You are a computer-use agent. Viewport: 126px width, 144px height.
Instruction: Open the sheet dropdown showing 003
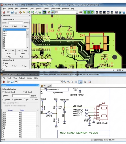point(61,82)
